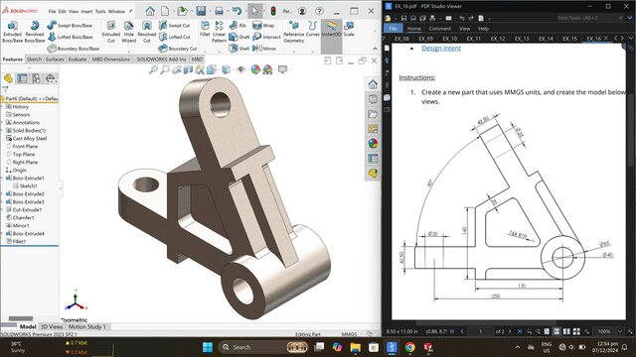Screen dimensions: 636x357
Task: Collapse the Boss-Extrude1 feature node
Action: coord(2,178)
